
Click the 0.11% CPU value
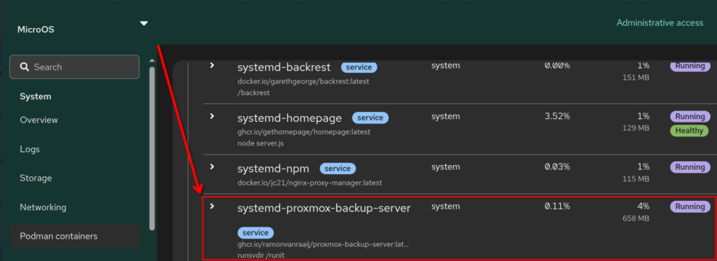557,206
